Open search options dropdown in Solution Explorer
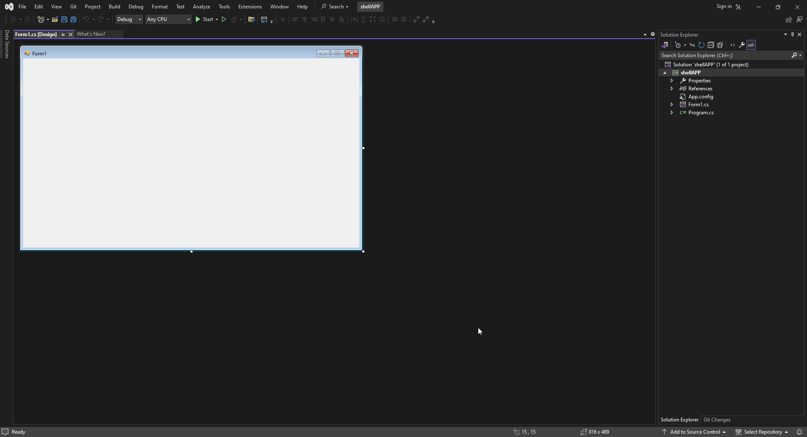Screen dimensions: 807x437 pyautogui.click(x=800, y=55)
